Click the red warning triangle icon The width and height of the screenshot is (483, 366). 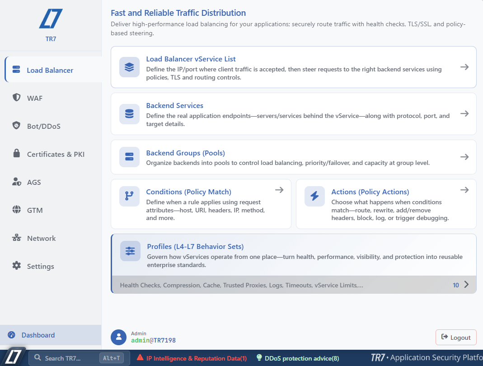(x=140, y=357)
